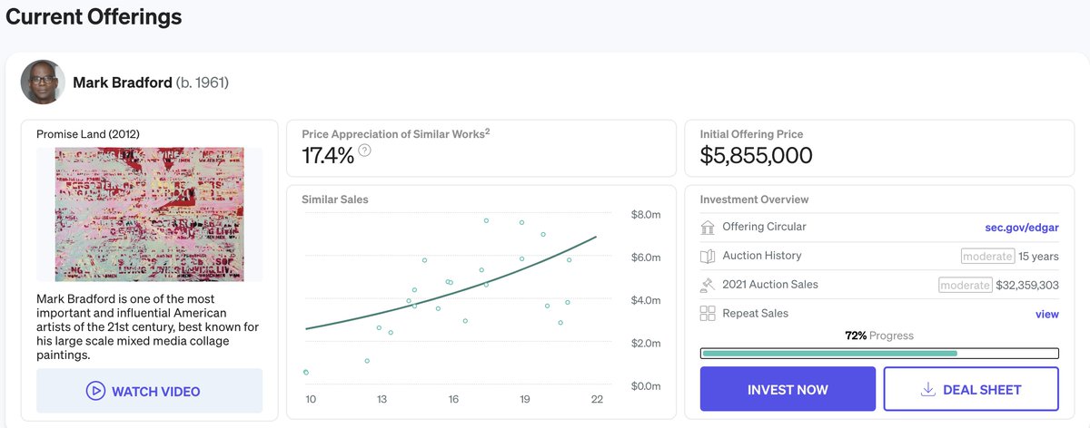Screen dimensions: 1090x428
Task: Click the Mark Bradford artist name
Action: tap(123, 83)
